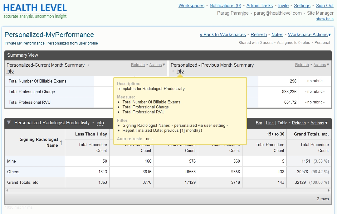Click the show help link
The image size is (337, 214).
325,19
